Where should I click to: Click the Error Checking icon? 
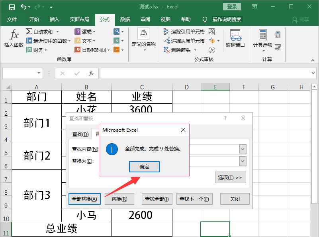point(212,41)
